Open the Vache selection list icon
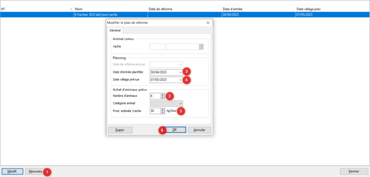The image size is (370, 177). point(201,47)
